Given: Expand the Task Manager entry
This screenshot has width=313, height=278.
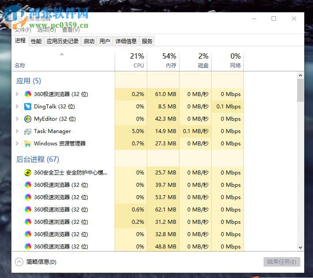Looking at the screenshot, I should (17, 131).
